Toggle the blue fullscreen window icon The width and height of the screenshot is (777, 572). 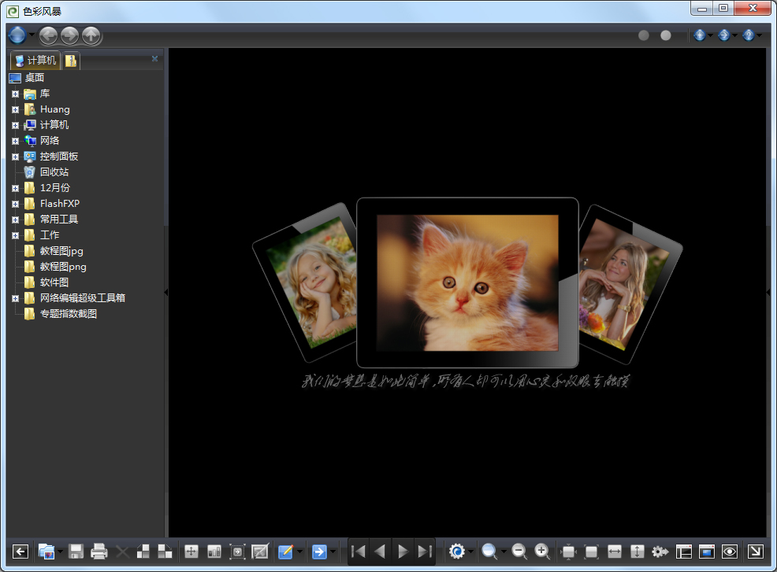pos(707,552)
